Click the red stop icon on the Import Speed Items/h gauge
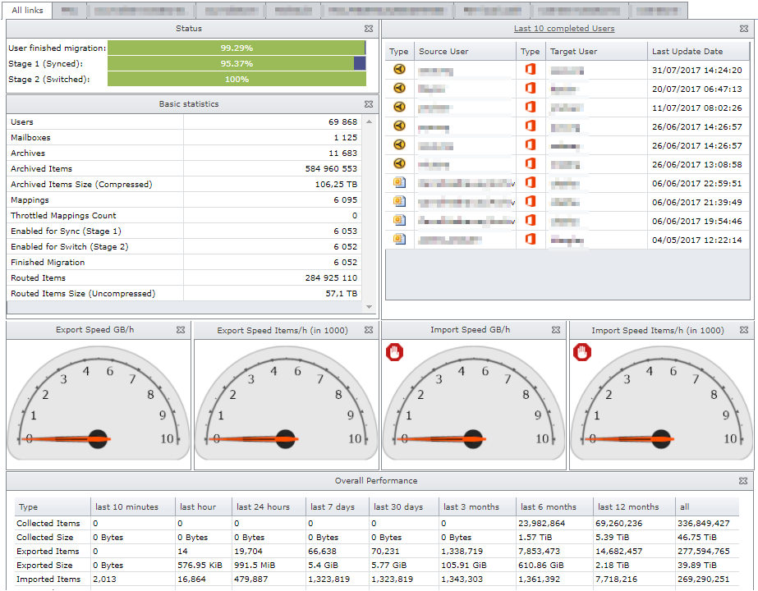 point(583,351)
